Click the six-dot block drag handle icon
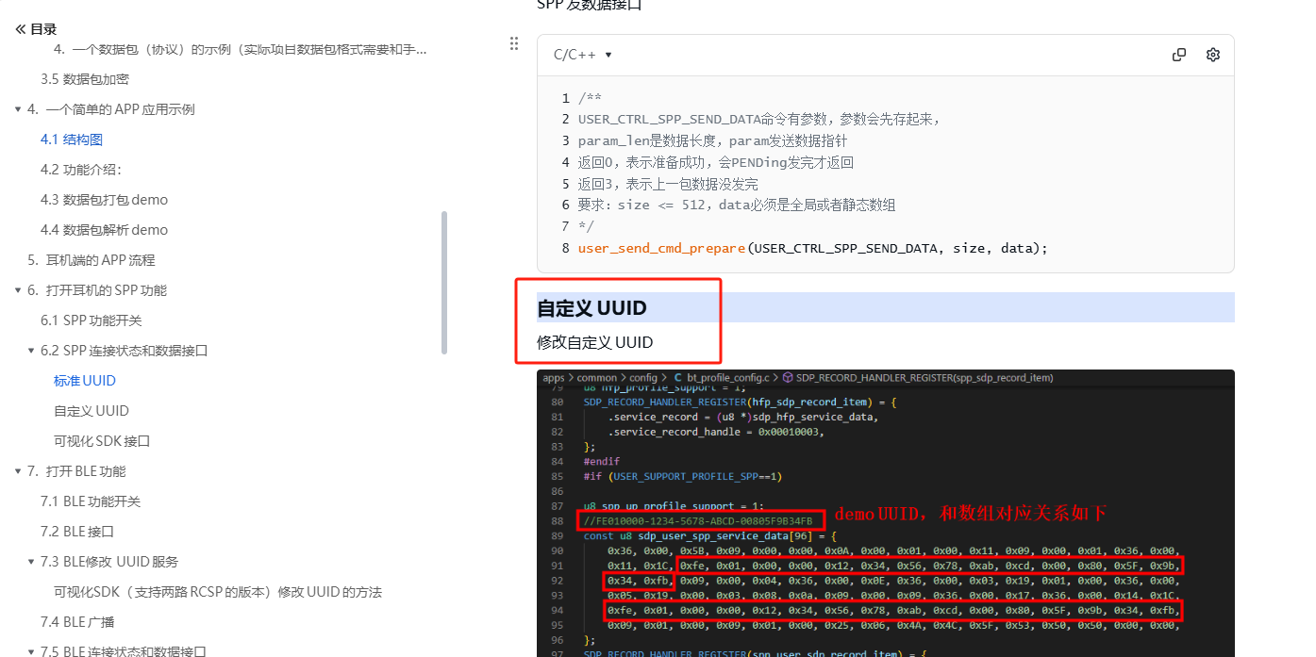Viewport: 1316px width, 657px height. [514, 43]
